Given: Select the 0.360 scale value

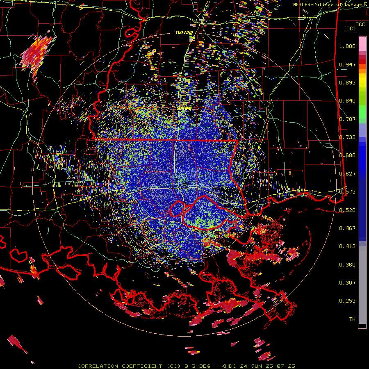Looking at the screenshot, I should [347, 265].
